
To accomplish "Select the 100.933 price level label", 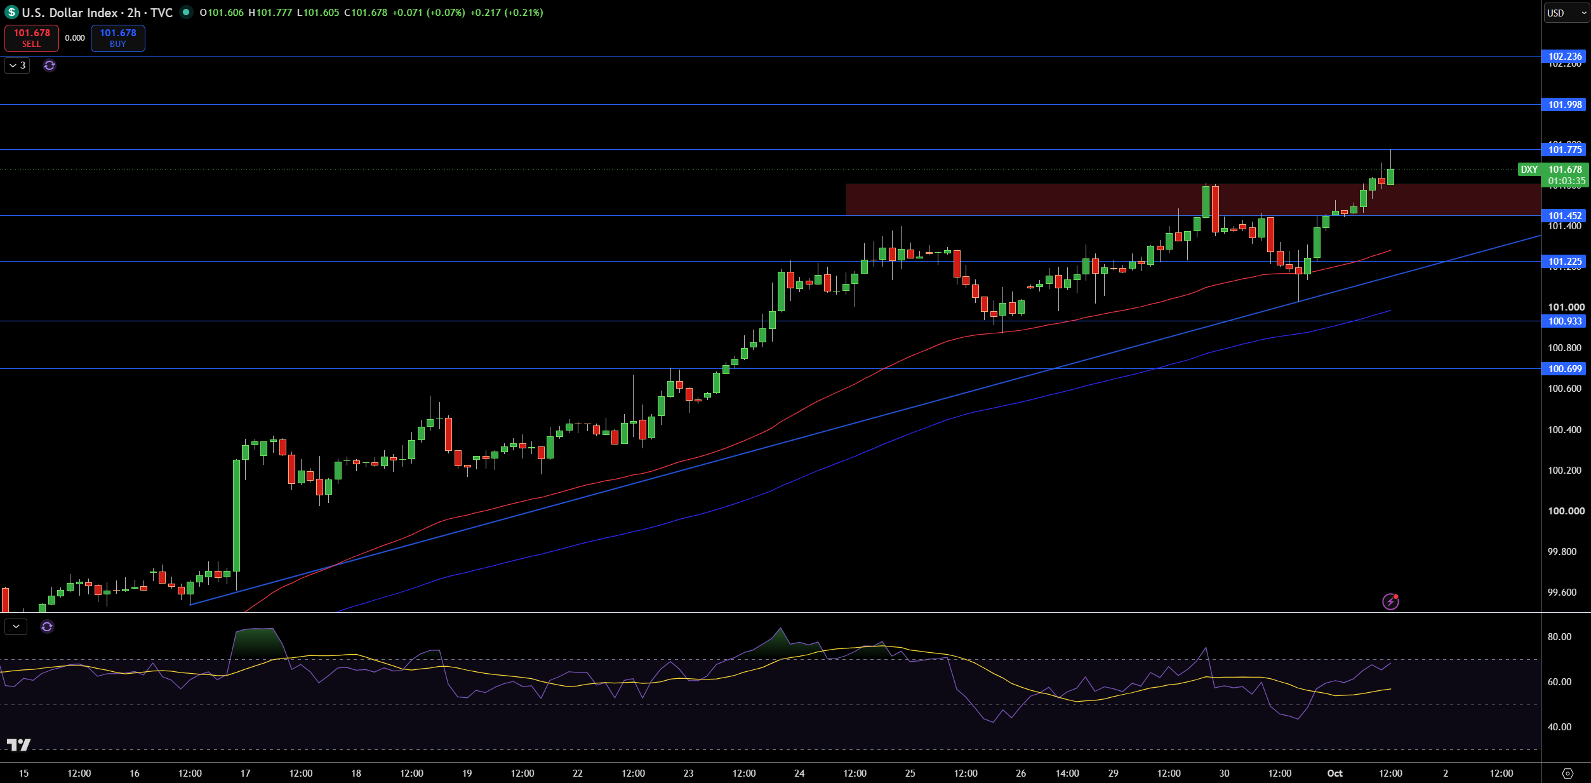I will click(1564, 321).
